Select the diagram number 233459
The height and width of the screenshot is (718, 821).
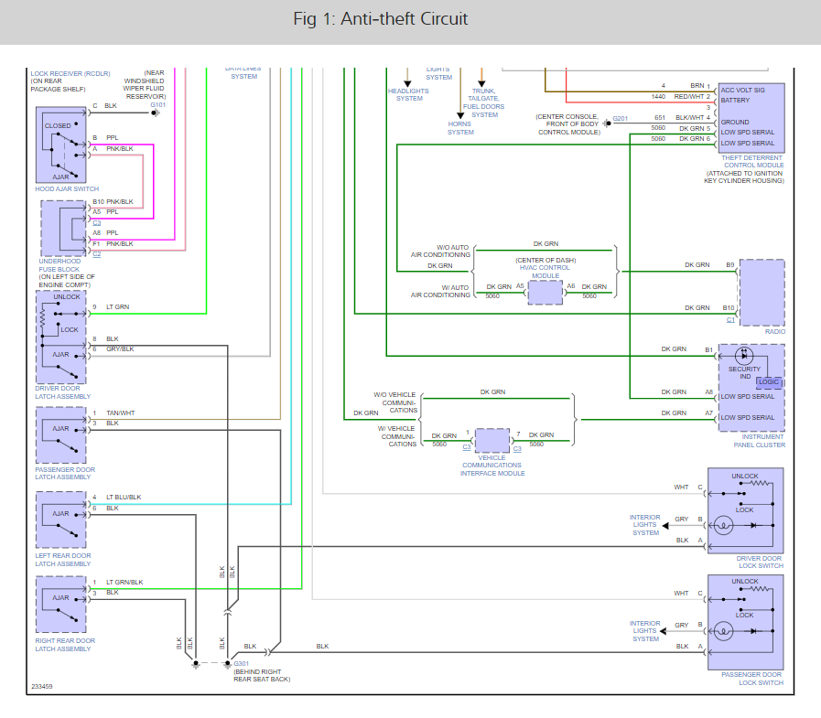(41, 686)
